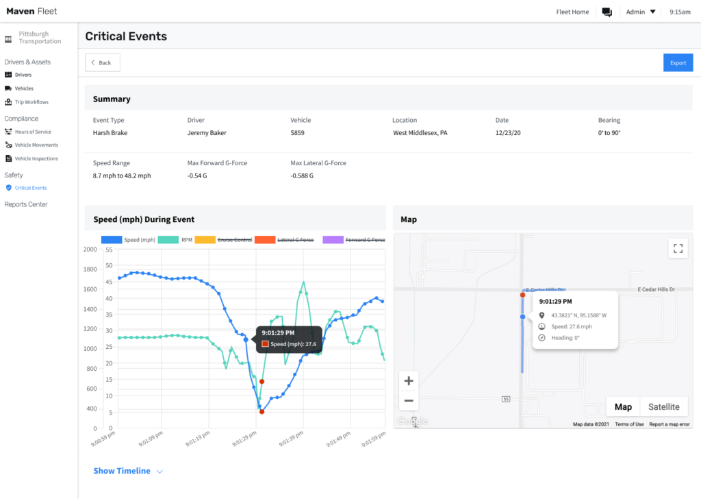Click the Speed (mph) legend label

(140, 240)
